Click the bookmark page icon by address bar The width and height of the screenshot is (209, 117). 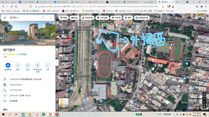tap(31, 6)
